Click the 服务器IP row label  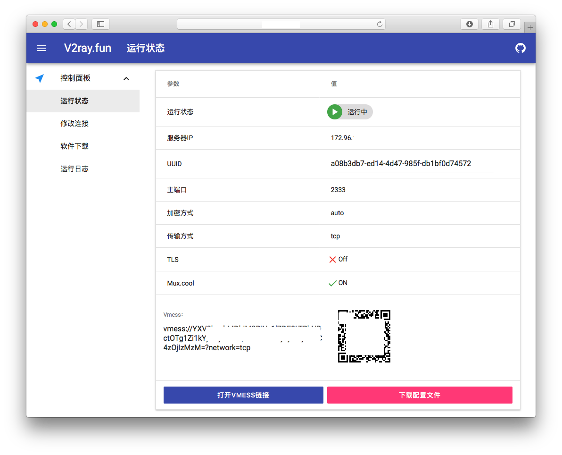tap(180, 138)
